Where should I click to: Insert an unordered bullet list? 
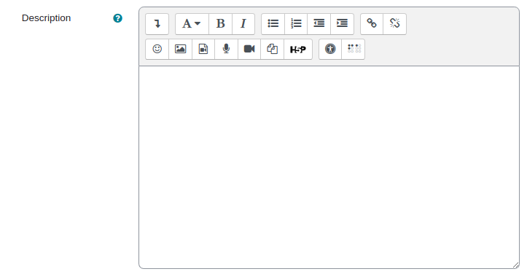pos(273,24)
